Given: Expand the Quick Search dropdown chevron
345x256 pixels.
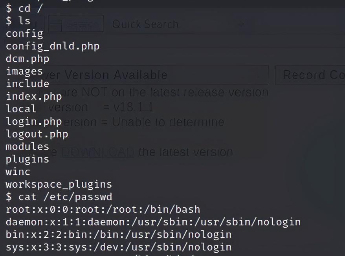Looking at the screenshot, I should [x=242, y=24].
